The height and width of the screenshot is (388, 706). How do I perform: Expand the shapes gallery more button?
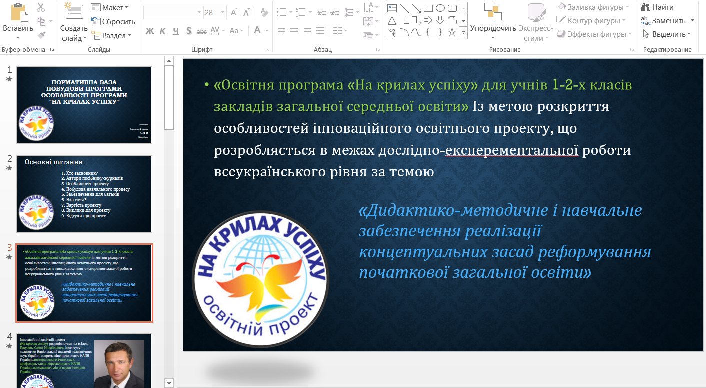[463, 33]
